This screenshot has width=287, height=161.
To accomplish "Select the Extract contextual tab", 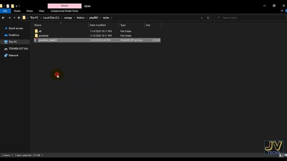I will click(65, 6).
